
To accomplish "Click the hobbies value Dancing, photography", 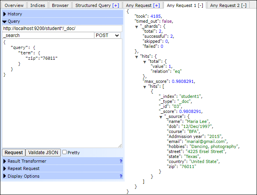I will pos(214,146).
